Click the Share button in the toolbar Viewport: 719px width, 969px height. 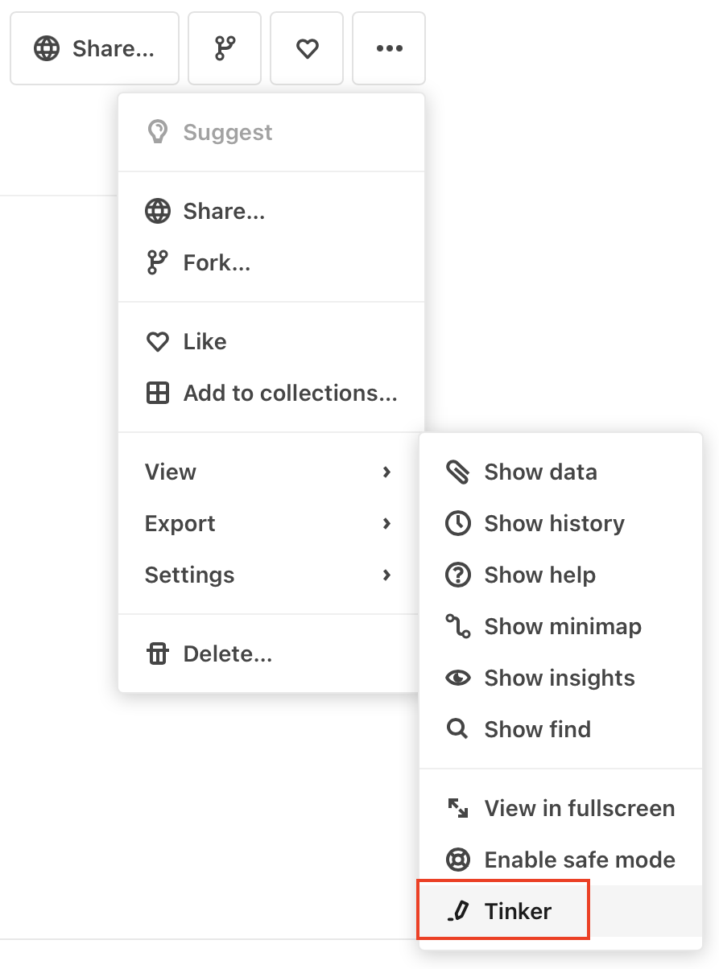coord(94,48)
